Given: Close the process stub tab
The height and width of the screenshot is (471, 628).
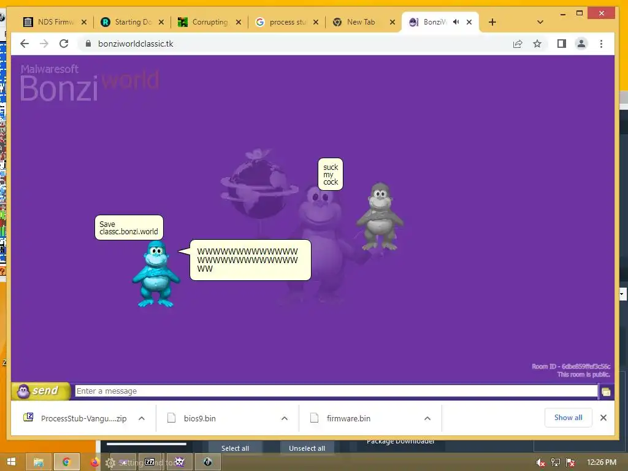Looking at the screenshot, I should [x=316, y=22].
